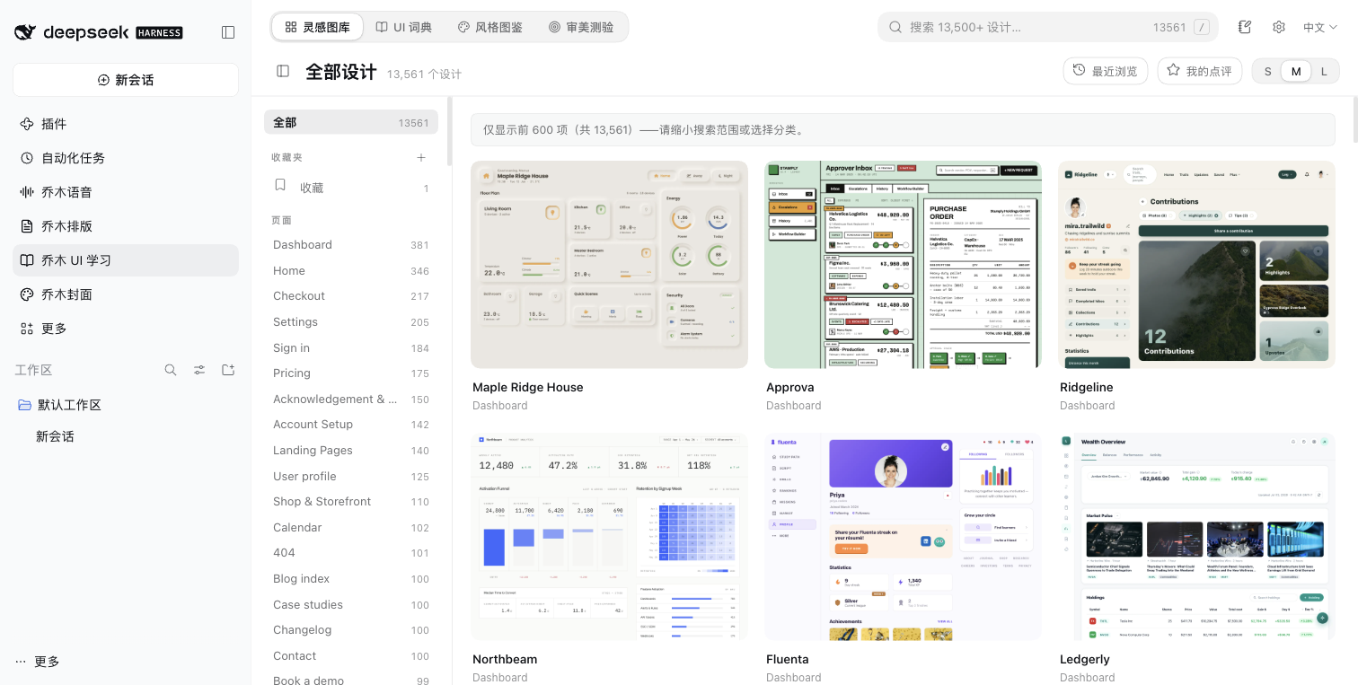The width and height of the screenshot is (1358, 685).
Task: Open workspace filter sliders icon
Action: (x=199, y=370)
